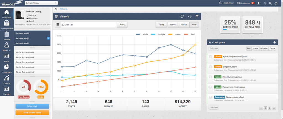This screenshot has width=283, height=119.
Task: Open the Статистика pie chart section
Action: pyautogui.click(x=7, y=69)
